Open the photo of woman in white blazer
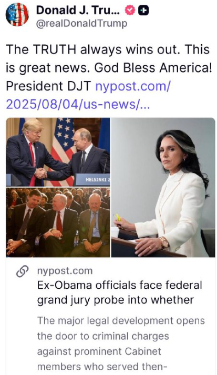 click(163, 187)
